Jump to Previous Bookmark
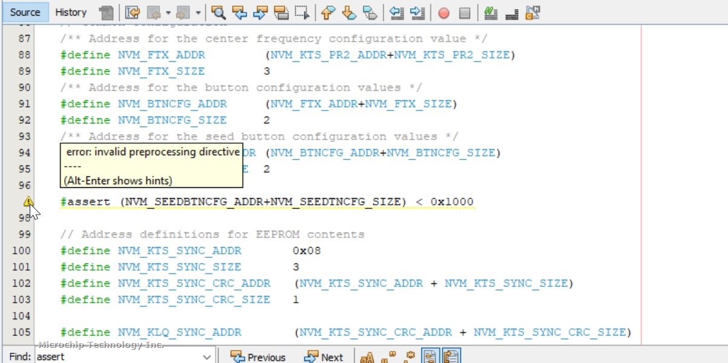 pos(327,12)
